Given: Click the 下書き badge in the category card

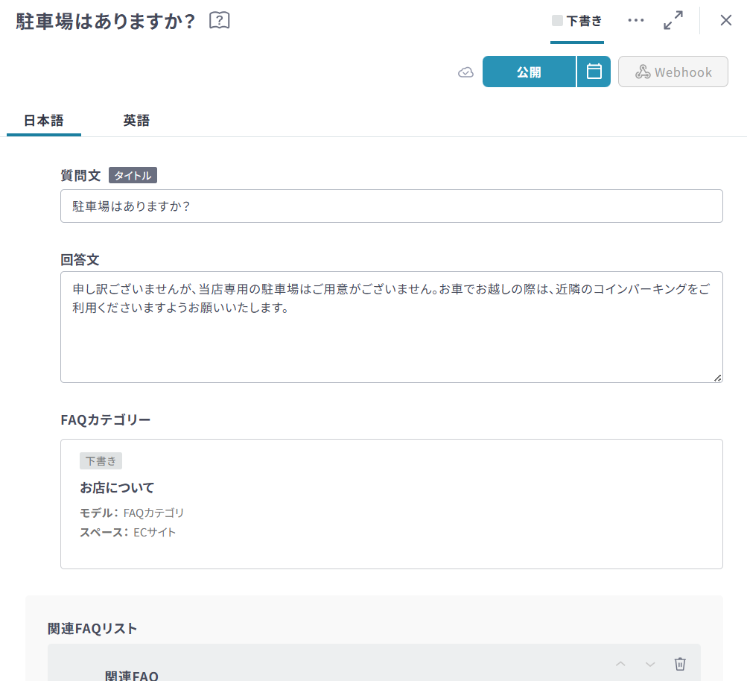Looking at the screenshot, I should coord(101,461).
